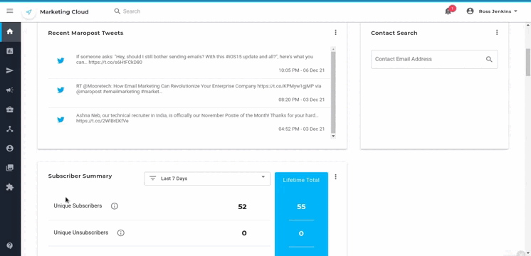Screen dimensions: 531x256
Task: Open the contacts person icon in sidebar
Action: pyautogui.click(x=10, y=148)
